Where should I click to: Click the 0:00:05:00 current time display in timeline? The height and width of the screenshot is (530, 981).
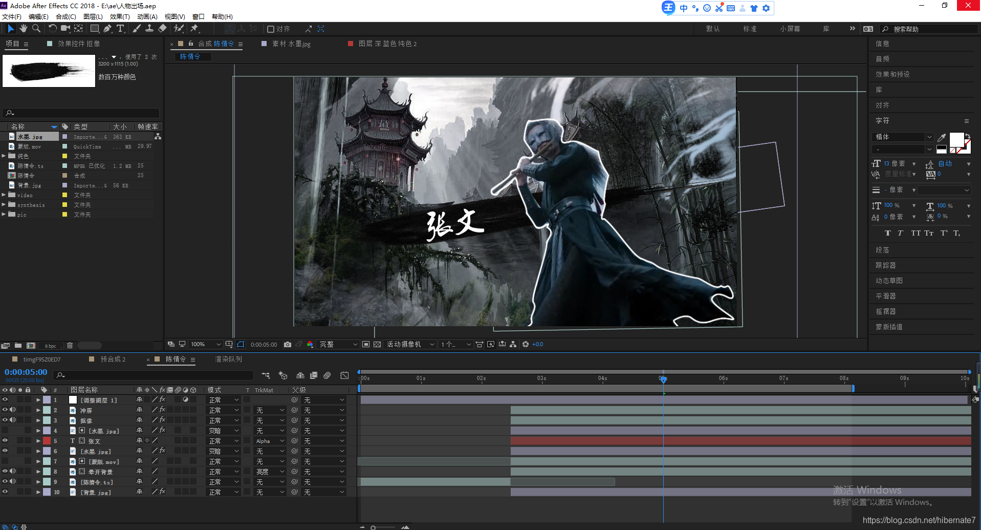pos(26,372)
